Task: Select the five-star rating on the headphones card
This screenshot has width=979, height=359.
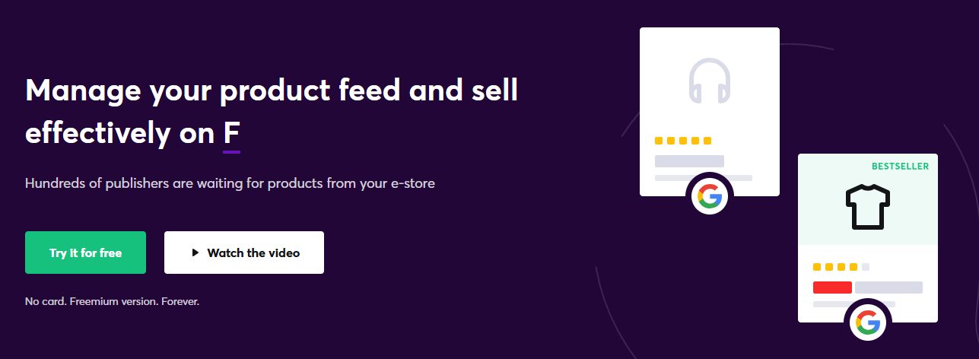Action: tap(683, 141)
